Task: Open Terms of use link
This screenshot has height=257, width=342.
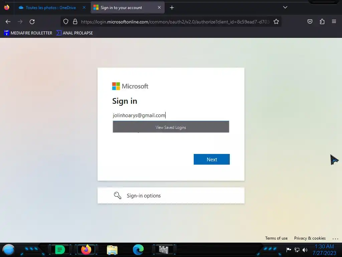Action: pos(276,238)
